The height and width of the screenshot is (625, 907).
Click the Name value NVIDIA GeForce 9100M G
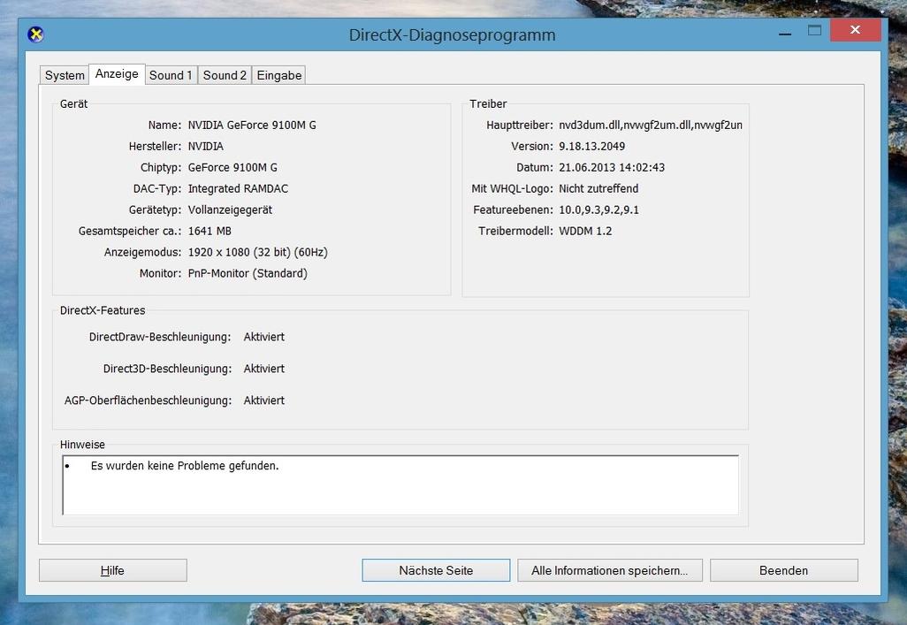(x=252, y=125)
